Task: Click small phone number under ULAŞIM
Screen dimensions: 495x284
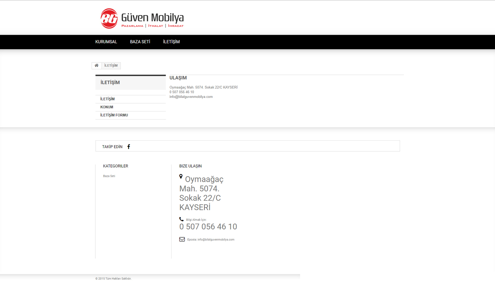Action: (x=182, y=92)
